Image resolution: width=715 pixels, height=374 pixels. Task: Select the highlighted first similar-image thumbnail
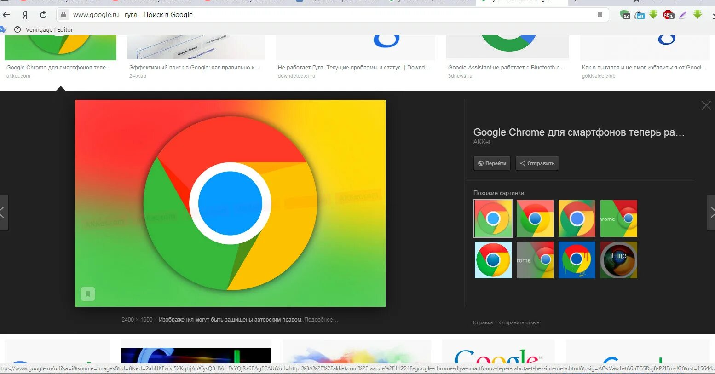(493, 219)
